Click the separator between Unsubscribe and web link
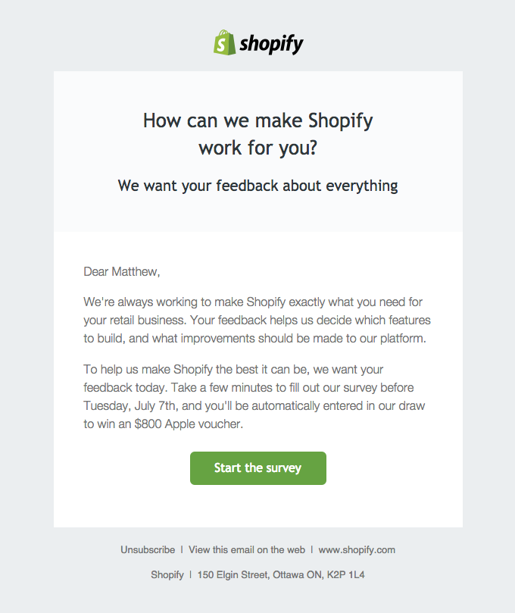Screen dimensions: 515x613 pos(182,549)
